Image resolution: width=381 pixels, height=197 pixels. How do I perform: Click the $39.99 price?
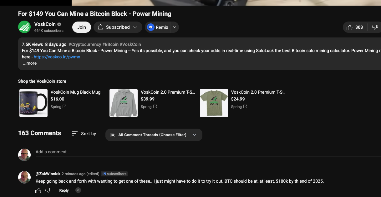(148, 99)
